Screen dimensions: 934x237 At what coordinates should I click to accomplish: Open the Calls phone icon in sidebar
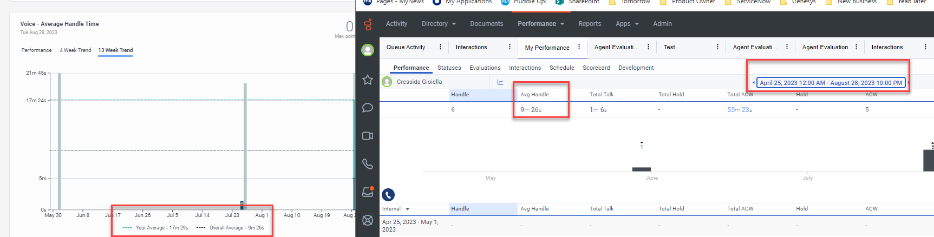(368, 164)
